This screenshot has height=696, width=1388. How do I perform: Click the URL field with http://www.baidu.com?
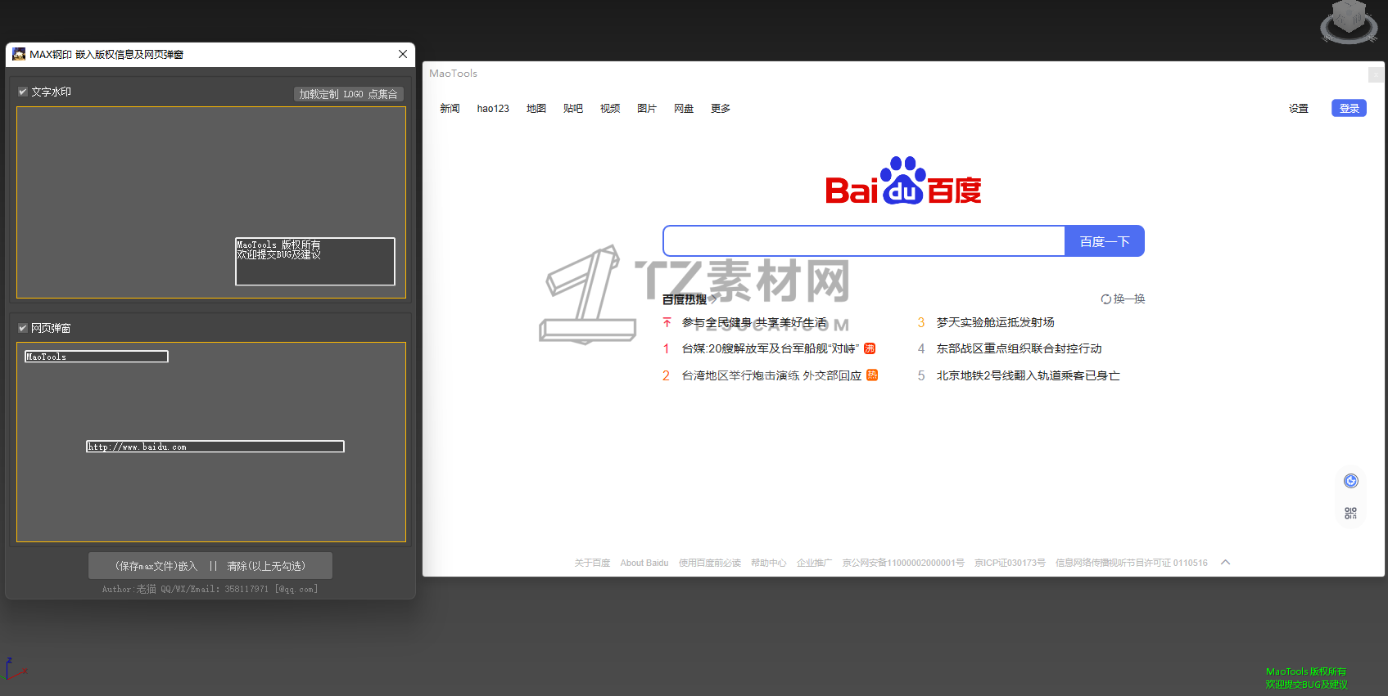point(215,447)
